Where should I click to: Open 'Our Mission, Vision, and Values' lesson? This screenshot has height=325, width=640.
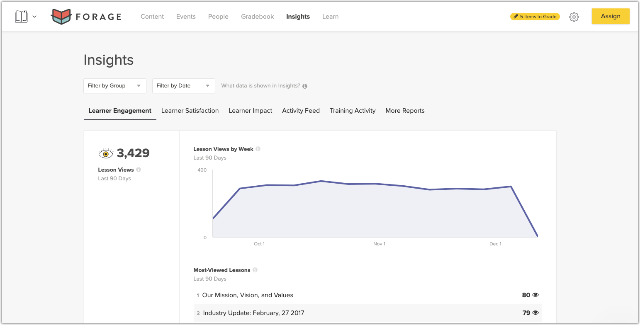pyautogui.click(x=248, y=295)
